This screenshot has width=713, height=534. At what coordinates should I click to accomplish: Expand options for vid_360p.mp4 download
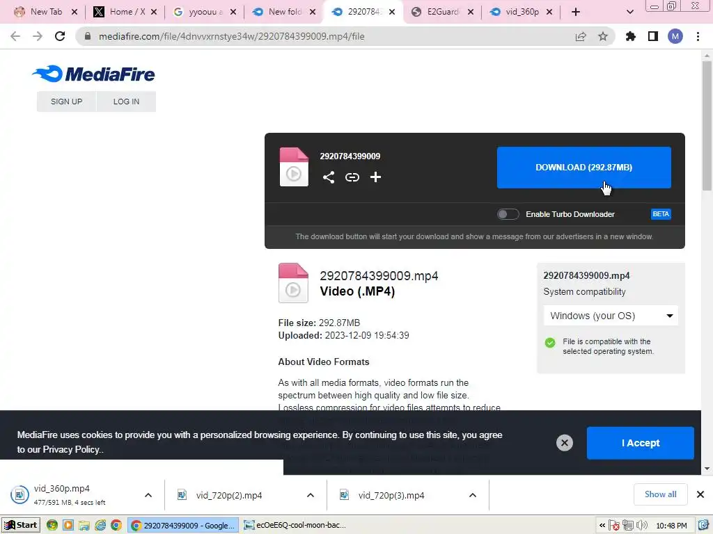click(x=148, y=495)
